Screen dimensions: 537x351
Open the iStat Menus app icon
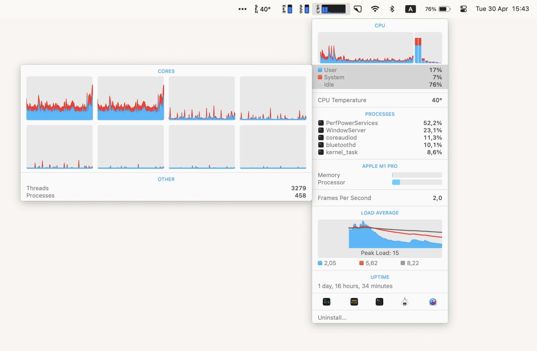(433, 302)
